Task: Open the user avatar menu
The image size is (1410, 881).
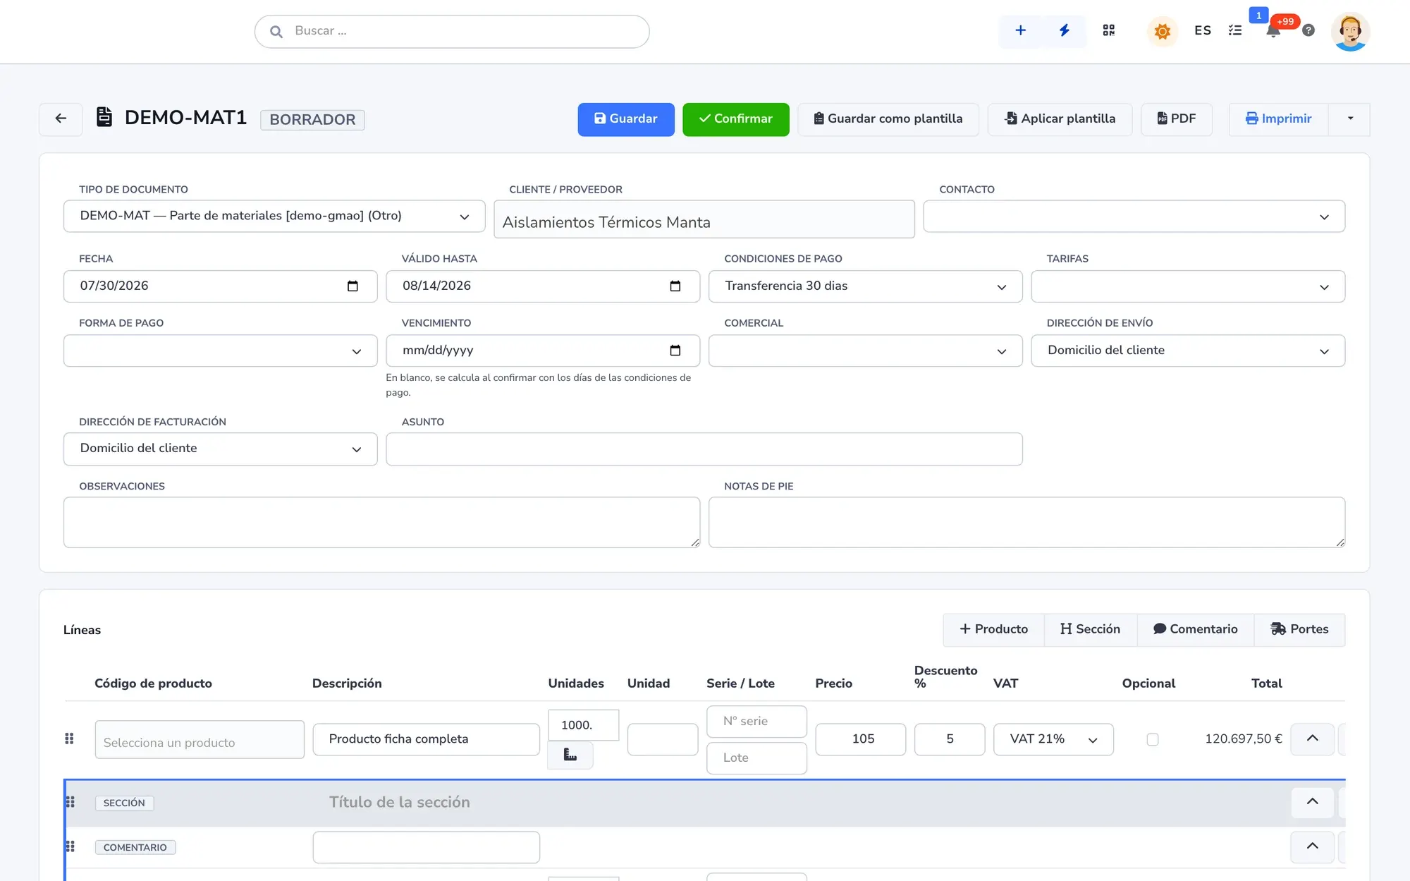Action: click(x=1350, y=32)
